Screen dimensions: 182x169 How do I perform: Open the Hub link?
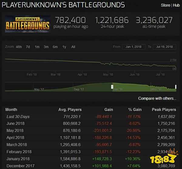click(176, 5)
